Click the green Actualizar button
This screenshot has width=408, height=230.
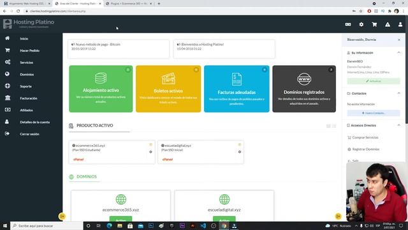pos(374,81)
